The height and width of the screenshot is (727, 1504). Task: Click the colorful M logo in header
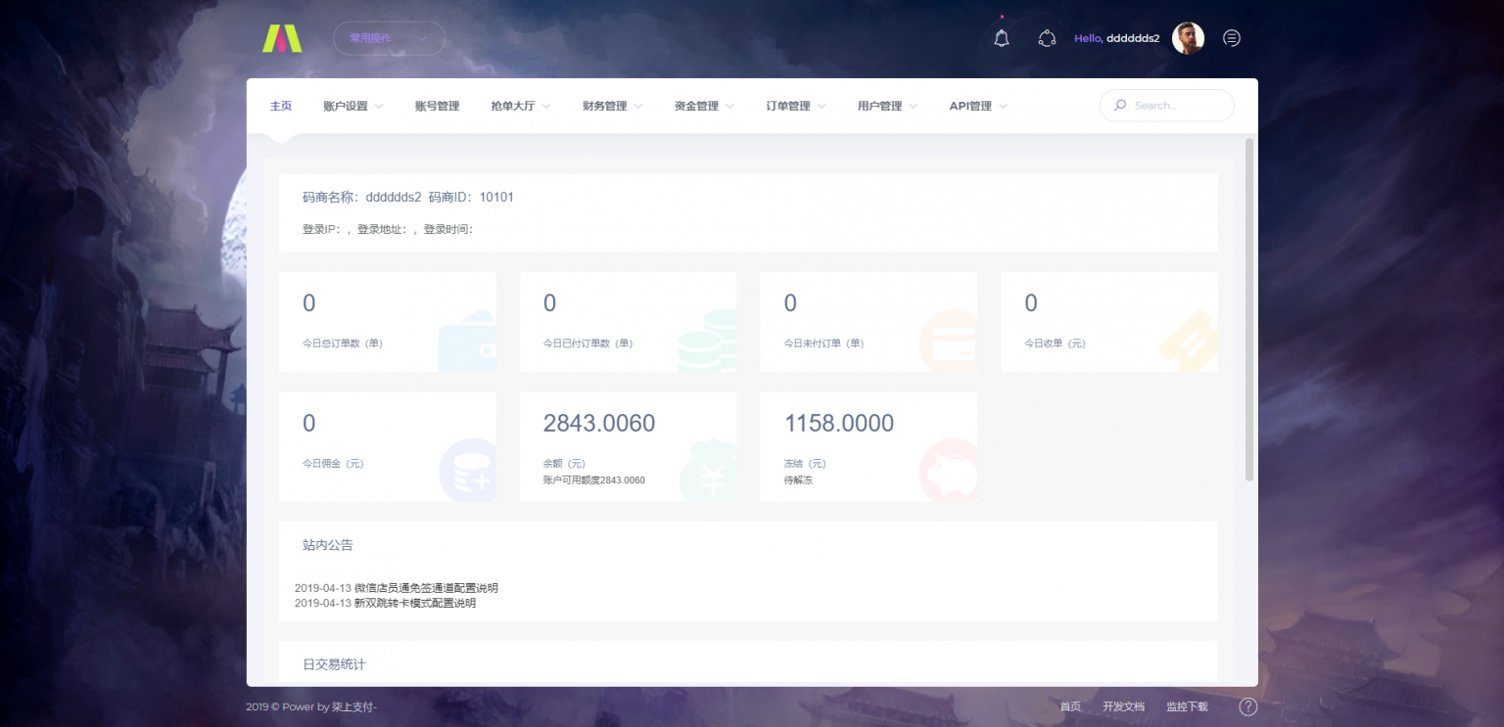click(x=282, y=37)
